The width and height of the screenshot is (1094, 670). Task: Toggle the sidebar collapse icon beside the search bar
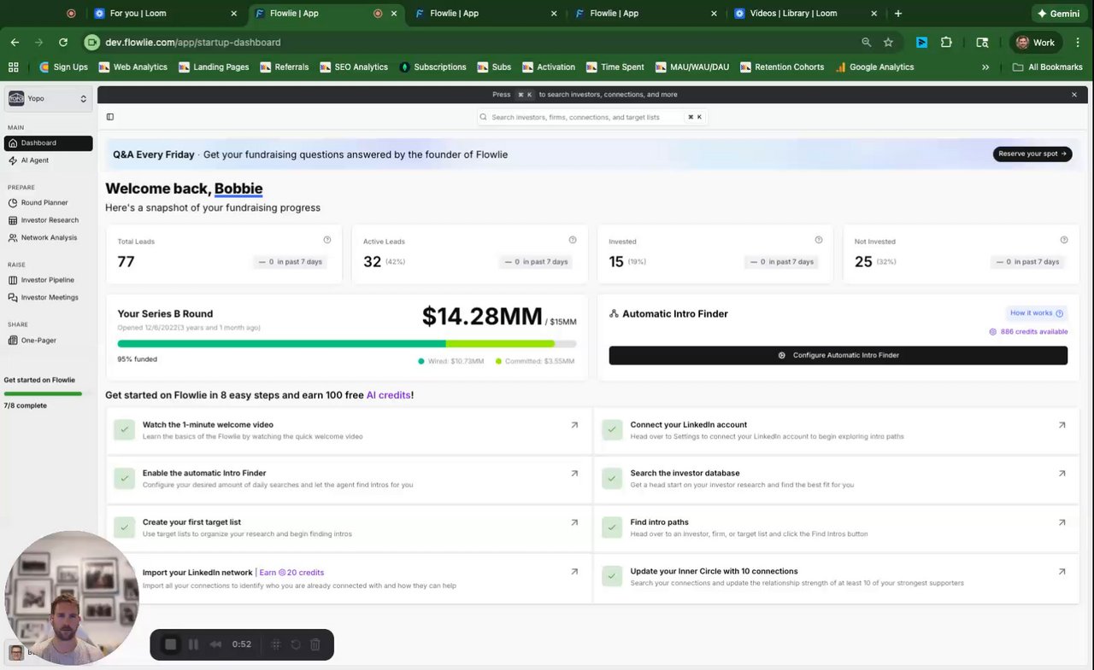110,117
